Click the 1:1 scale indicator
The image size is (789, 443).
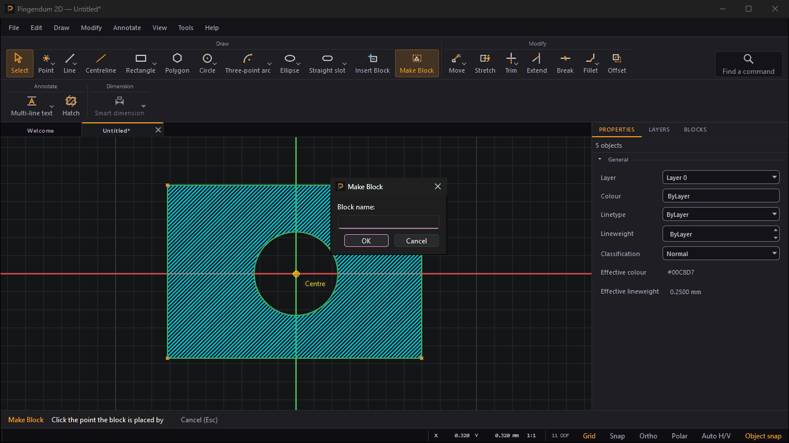(x=531, y=436)
